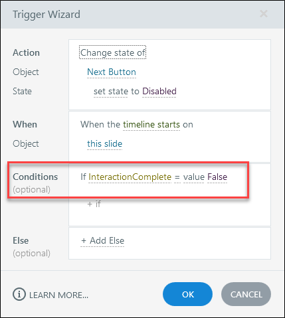Open the 'Change state of' action dropdown
Screen dimensions: 285x318
[112, 52]
